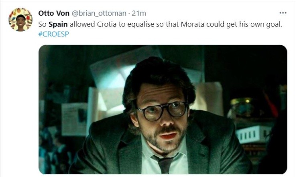This screenshot has height=177, width=297.
Task: Click the man's round glasses in photo
Action: pyautogui.click(x=162, y=111)
